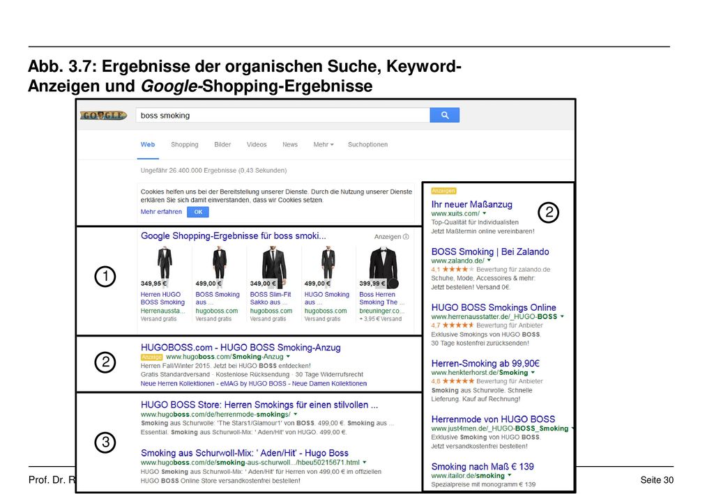Open Google Shopping-Ergebnisse für boss smoki link
This screenshot has width=714, height=494.
pos(233,236)
